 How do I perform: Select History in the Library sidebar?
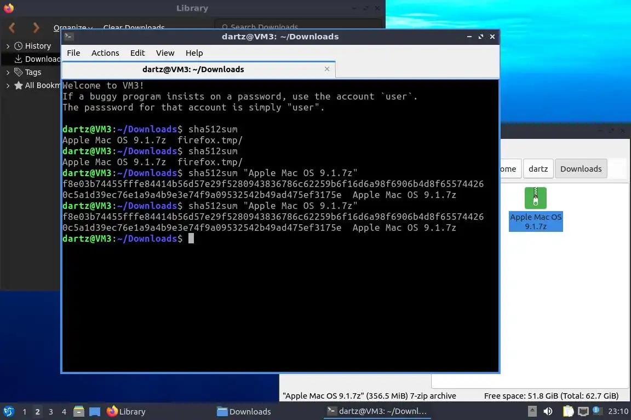(38, 46)
